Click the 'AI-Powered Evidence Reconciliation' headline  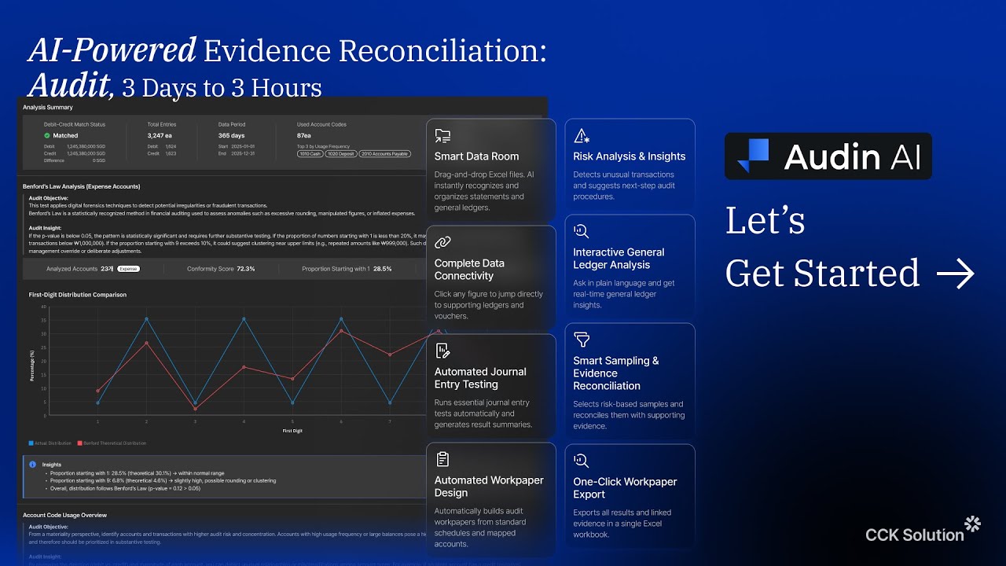287,51
